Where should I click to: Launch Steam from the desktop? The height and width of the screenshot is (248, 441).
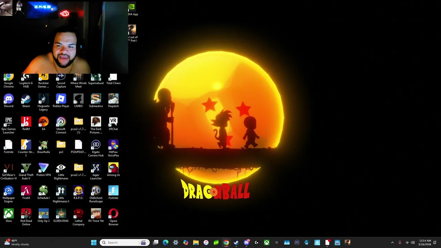click(26, 101)
